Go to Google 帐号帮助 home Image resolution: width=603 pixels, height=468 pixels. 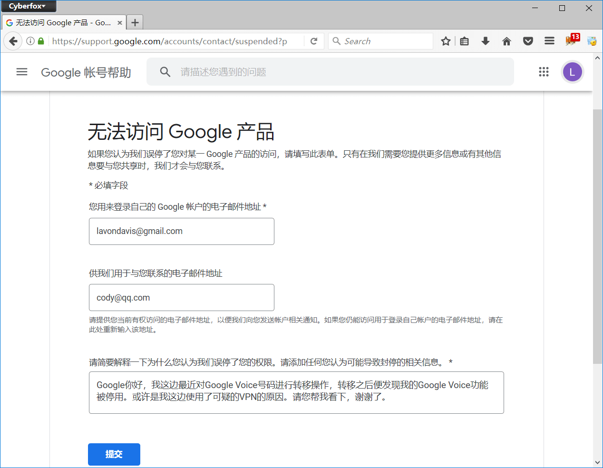point(86,72)
